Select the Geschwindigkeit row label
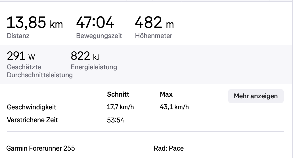 pos(32,107)
